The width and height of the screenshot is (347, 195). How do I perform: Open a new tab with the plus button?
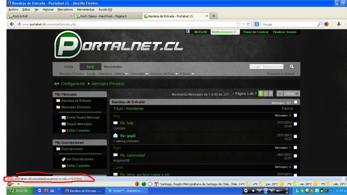pos(213,16)
